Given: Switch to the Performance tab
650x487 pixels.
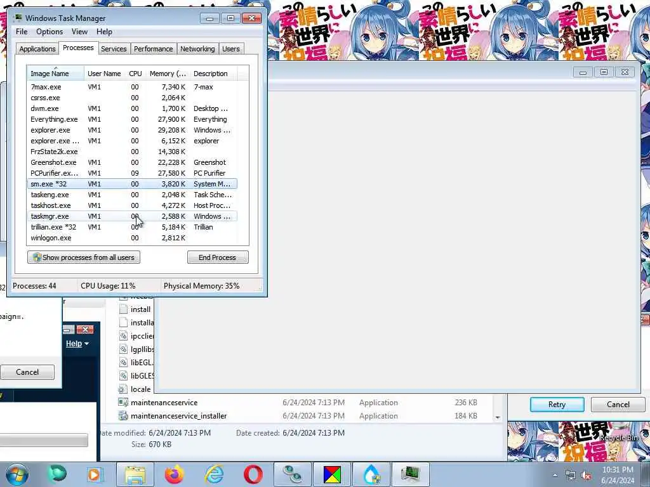Looking at the screenshot, I should coord(153,49).
